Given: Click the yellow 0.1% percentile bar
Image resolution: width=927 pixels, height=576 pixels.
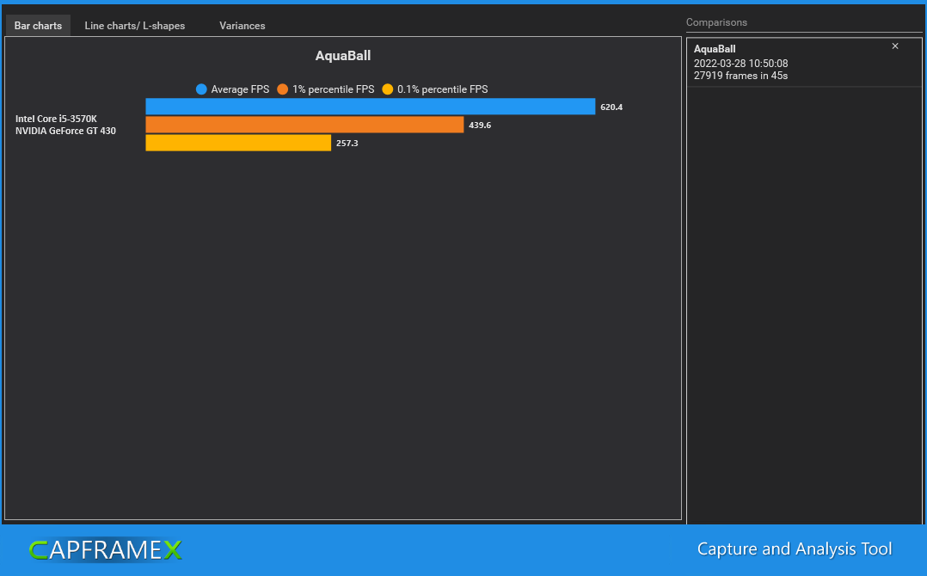Looking at the screenshot, I should 238,143.
